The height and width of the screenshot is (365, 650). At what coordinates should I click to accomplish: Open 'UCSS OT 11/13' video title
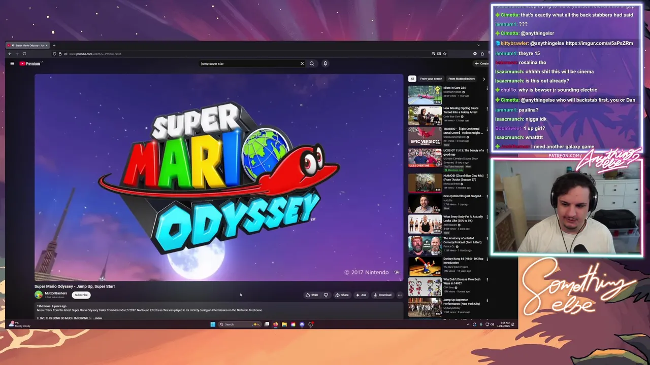[x=463, y=152]
